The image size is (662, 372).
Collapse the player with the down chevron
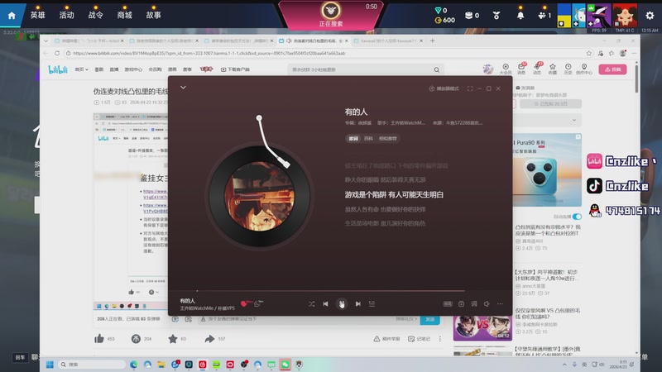click(x=183, y=88)
